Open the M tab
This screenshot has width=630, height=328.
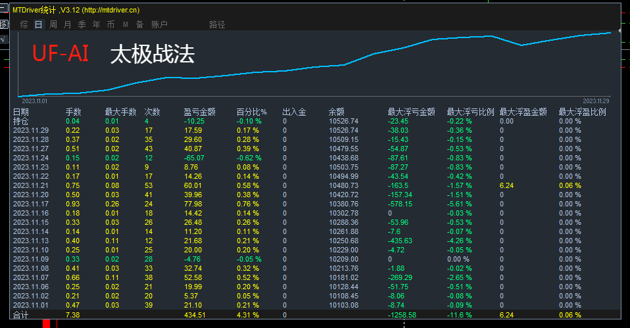click(126, 24)
